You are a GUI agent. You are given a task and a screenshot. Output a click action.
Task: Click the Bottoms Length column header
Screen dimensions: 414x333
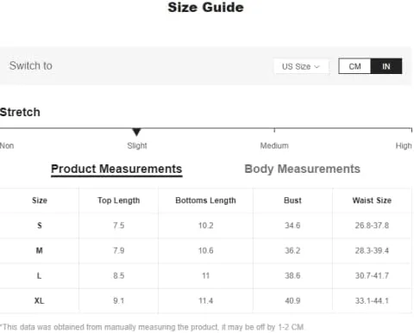[x=205, y=200]
